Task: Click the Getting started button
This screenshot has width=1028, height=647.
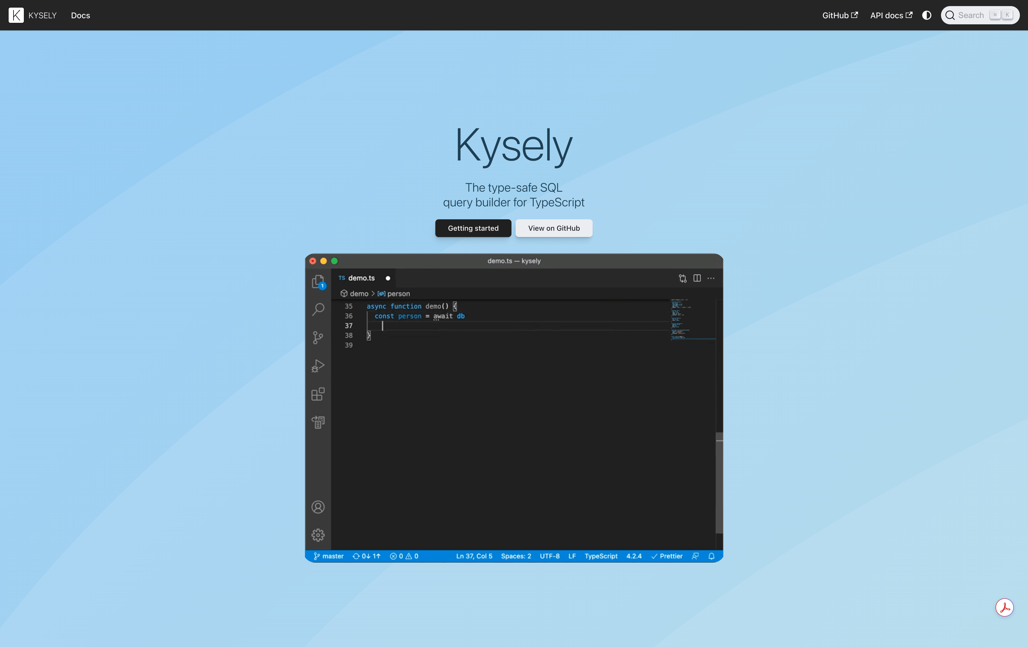Action: point(473,228)
